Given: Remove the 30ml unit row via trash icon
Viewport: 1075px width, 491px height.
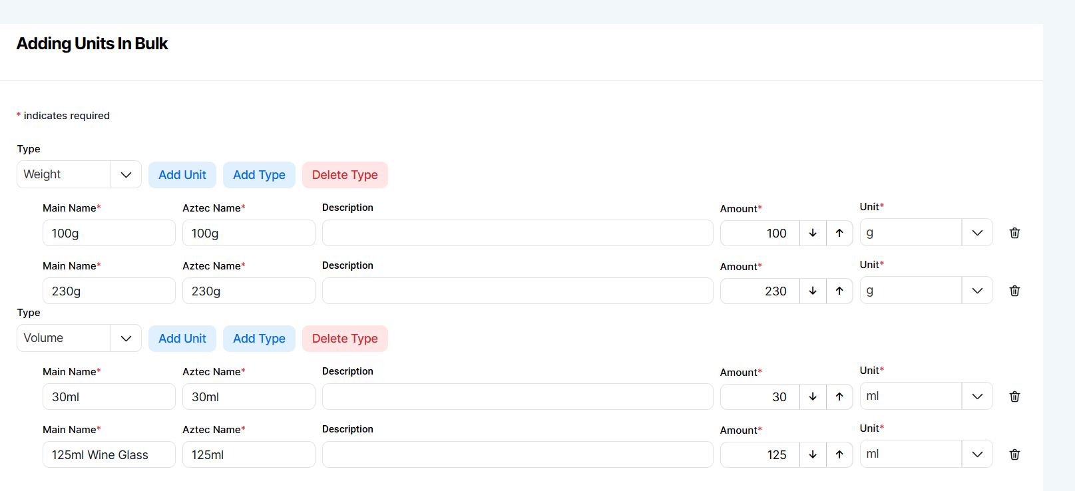Looking at the screenshot, I should pos(1014,397).
